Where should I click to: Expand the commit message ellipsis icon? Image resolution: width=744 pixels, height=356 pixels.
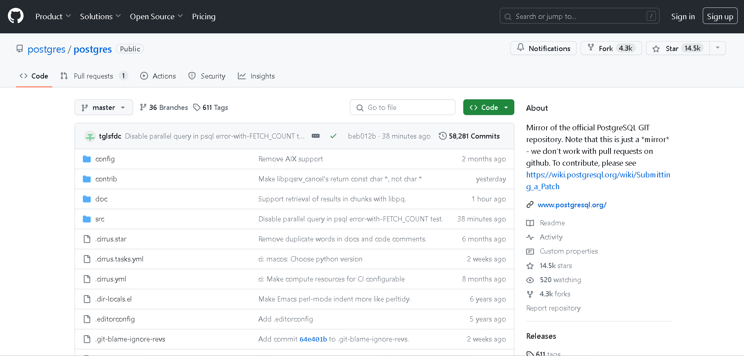coord(315,136)
